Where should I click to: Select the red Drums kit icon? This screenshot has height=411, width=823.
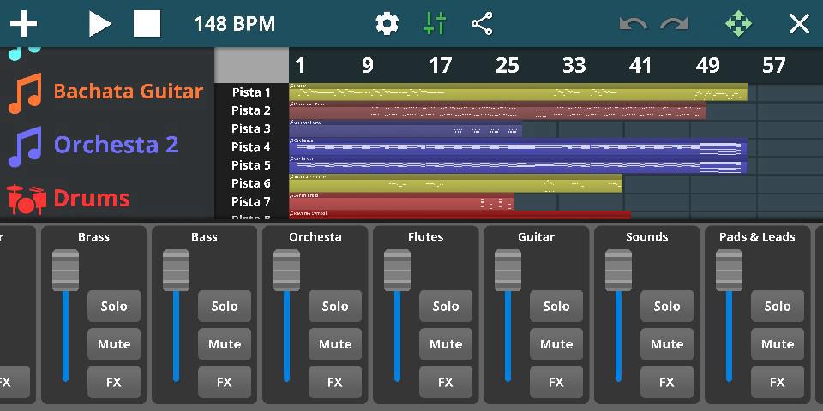coord(27,200)
